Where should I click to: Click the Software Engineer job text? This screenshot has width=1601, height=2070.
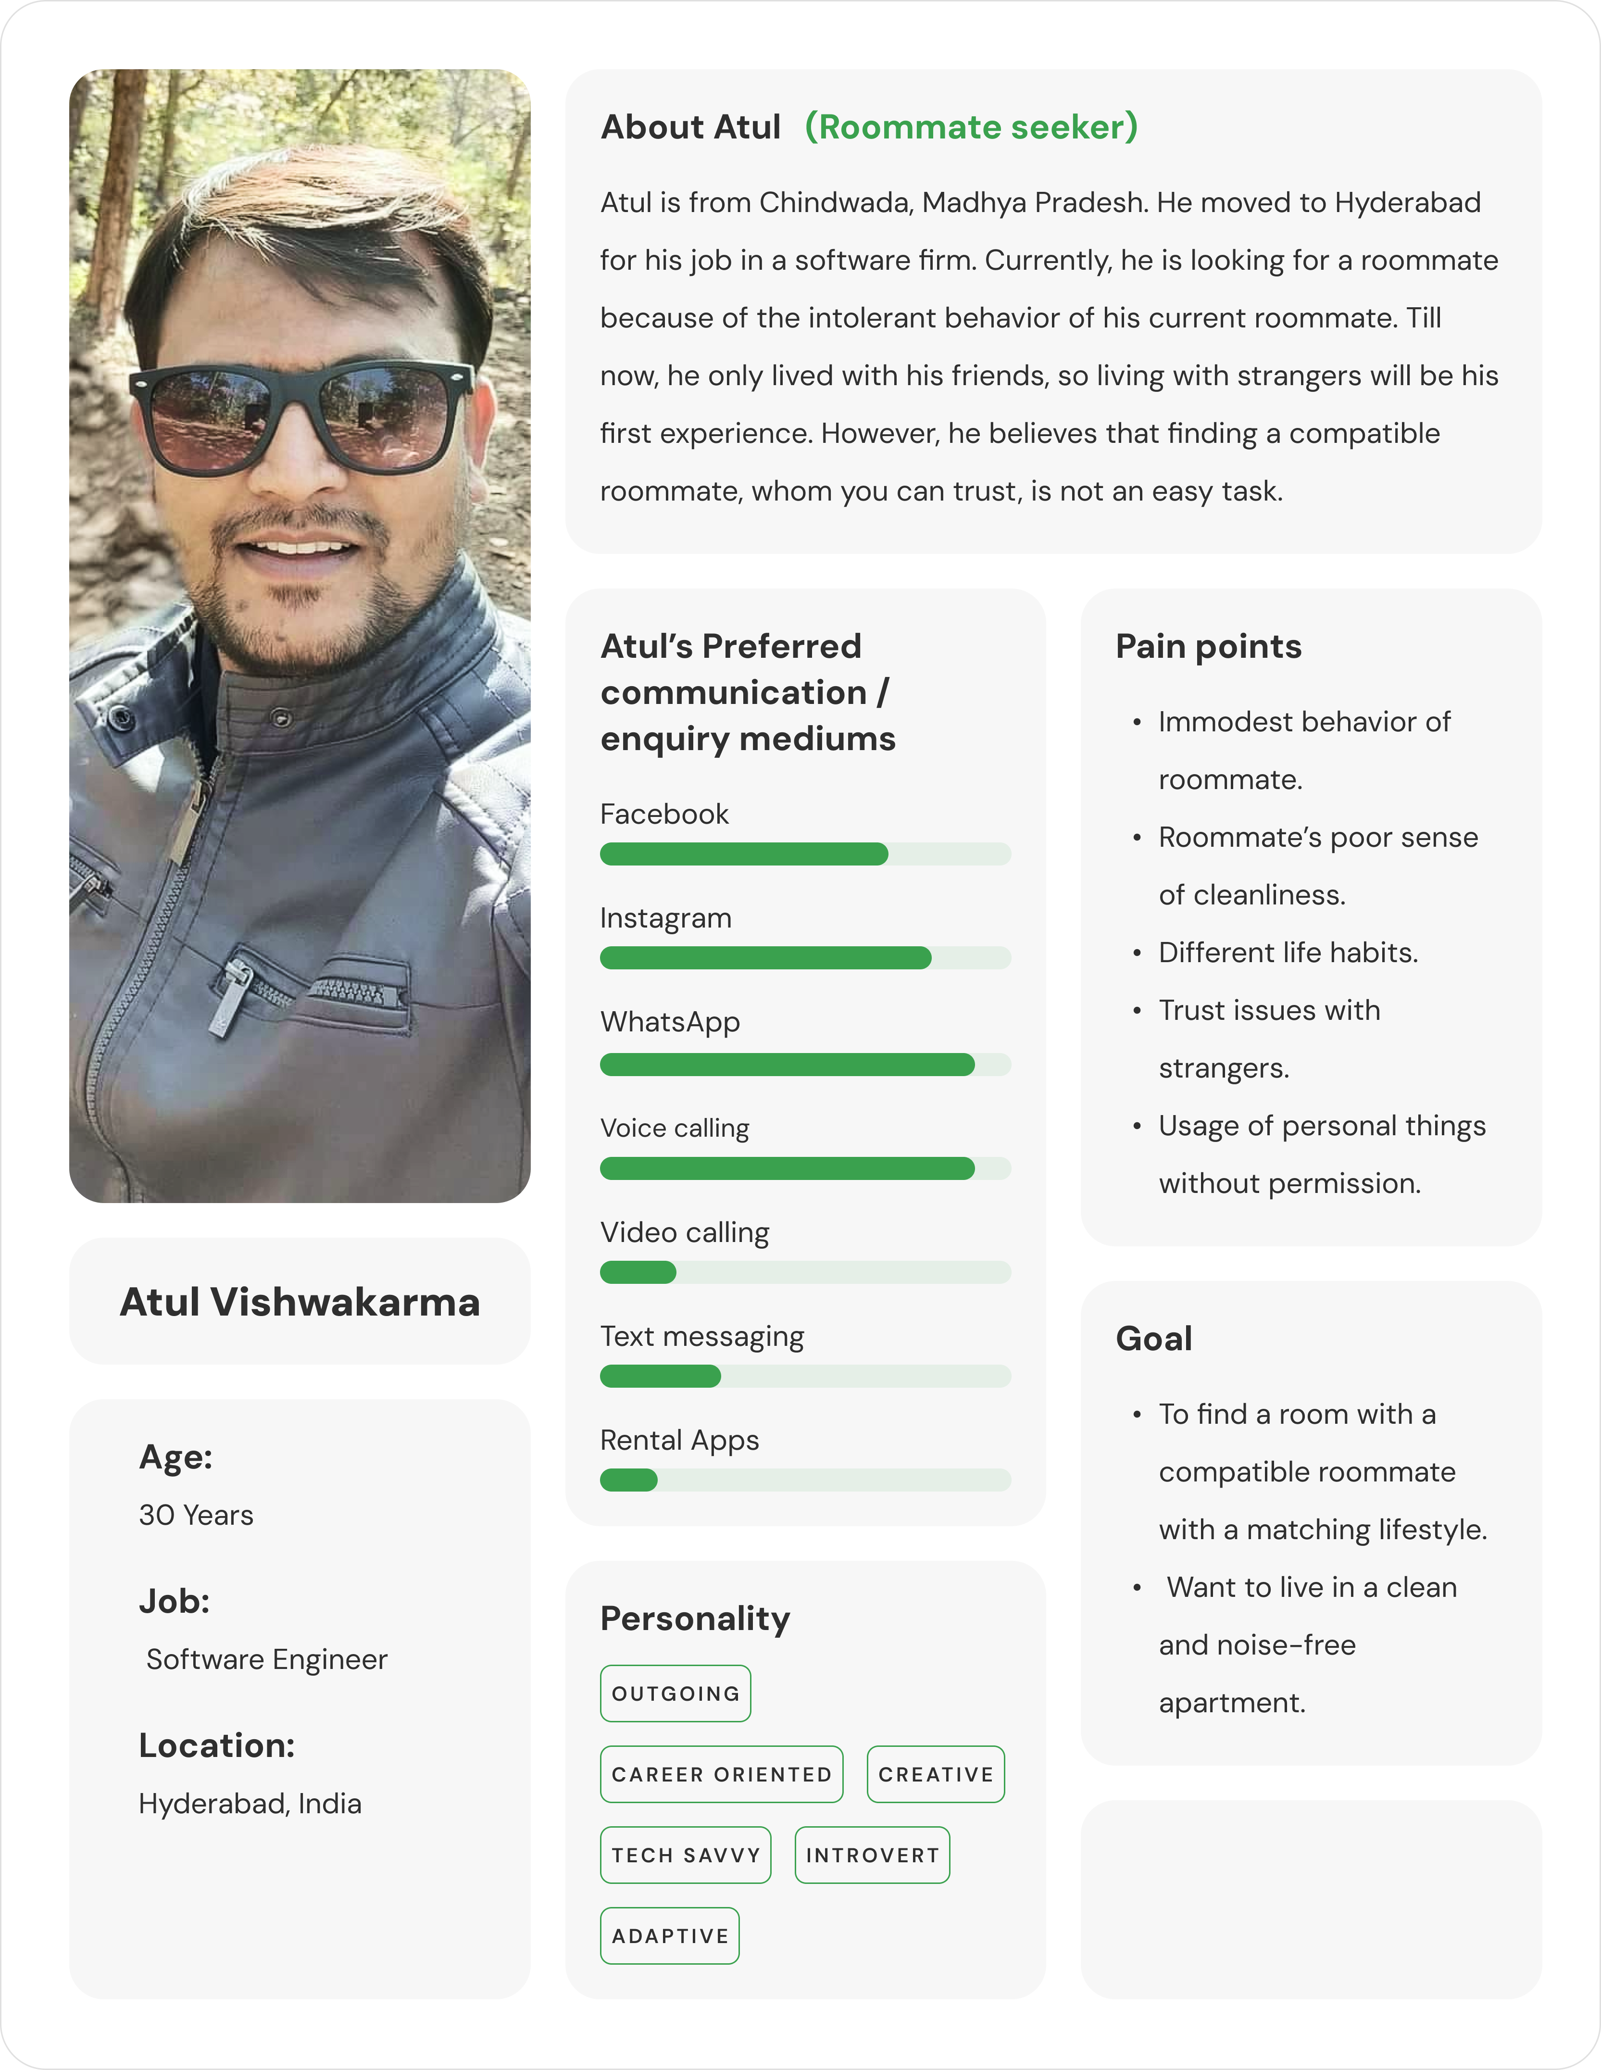click(266, 1659)
